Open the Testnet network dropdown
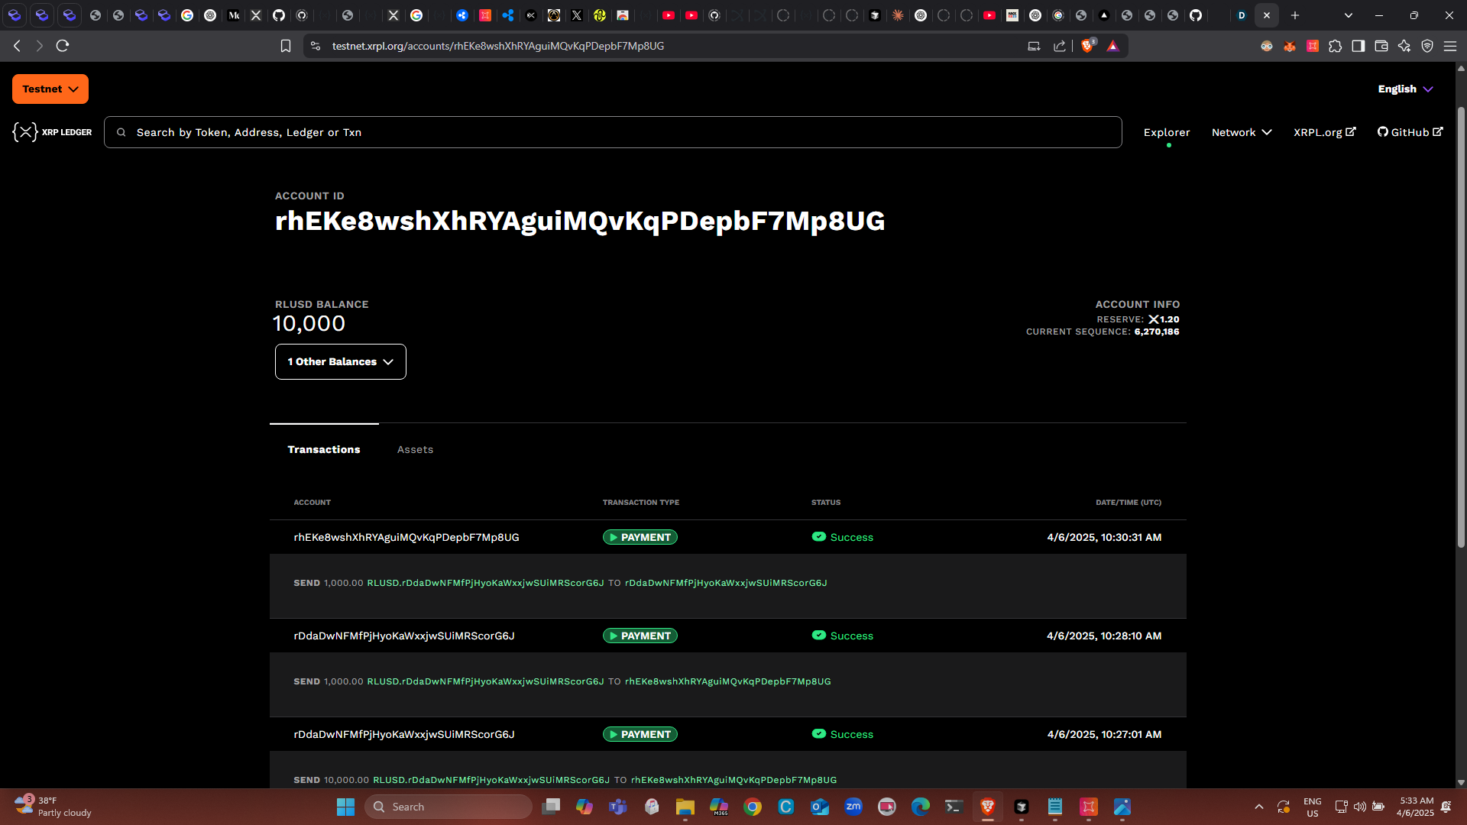This screenshot has height=825, width=1467. click(50, 89)
